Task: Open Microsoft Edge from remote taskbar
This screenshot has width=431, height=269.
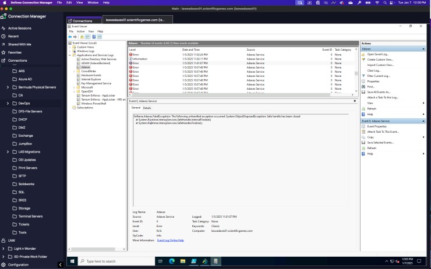Action: 172,261
